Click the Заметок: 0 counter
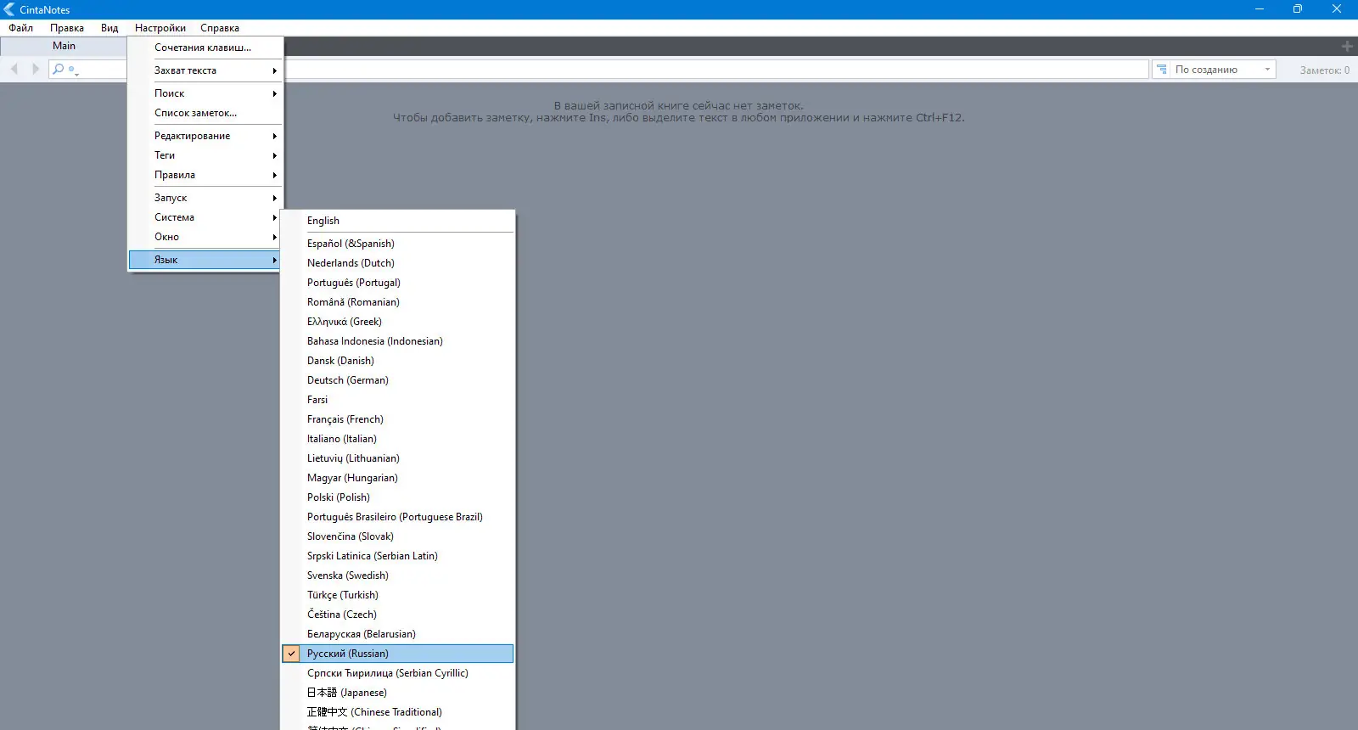This screenshot has width=1358, height=730. pyautogui.click(x=1324, y=70)
